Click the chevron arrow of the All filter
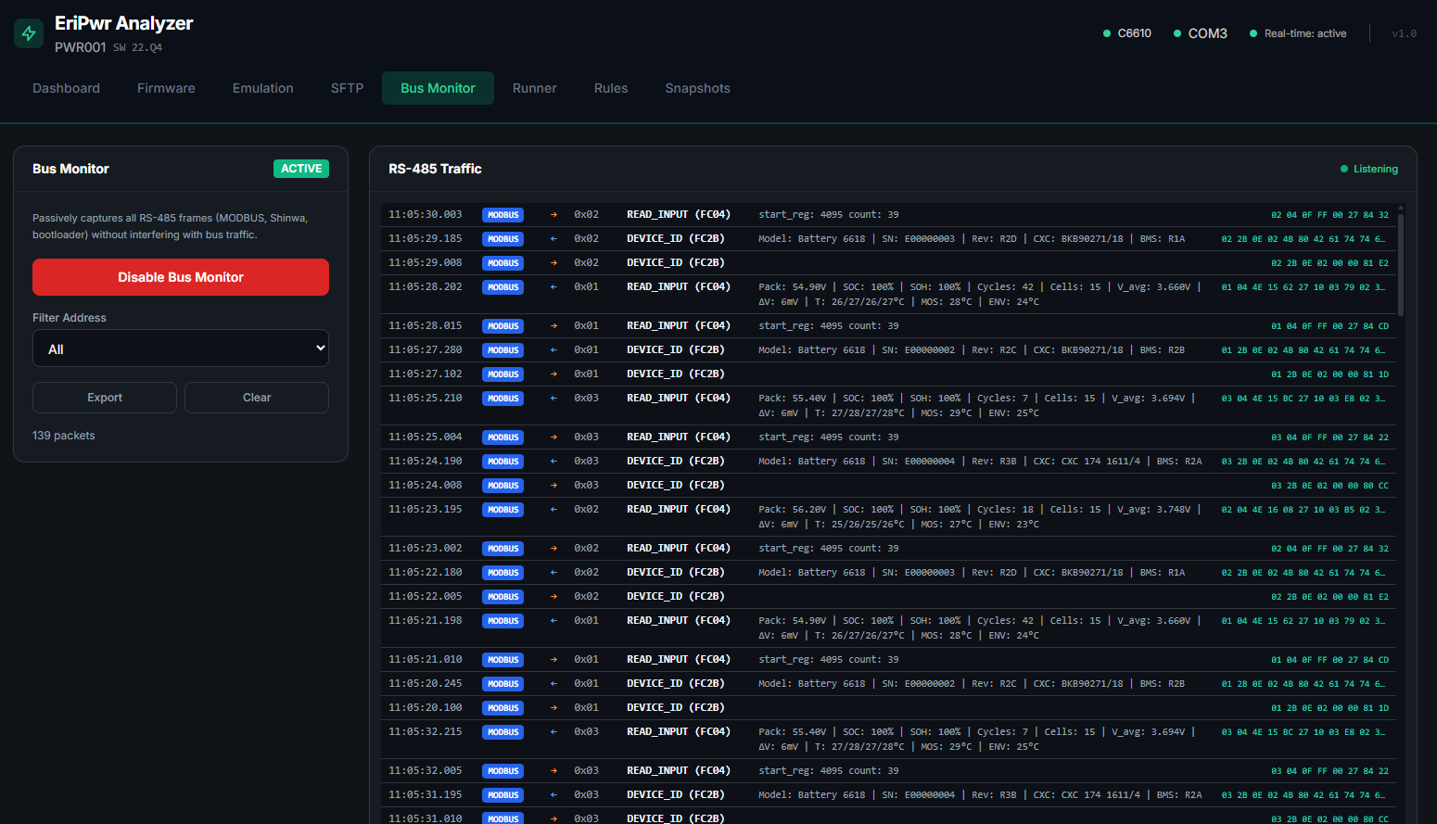 (320, 349)
